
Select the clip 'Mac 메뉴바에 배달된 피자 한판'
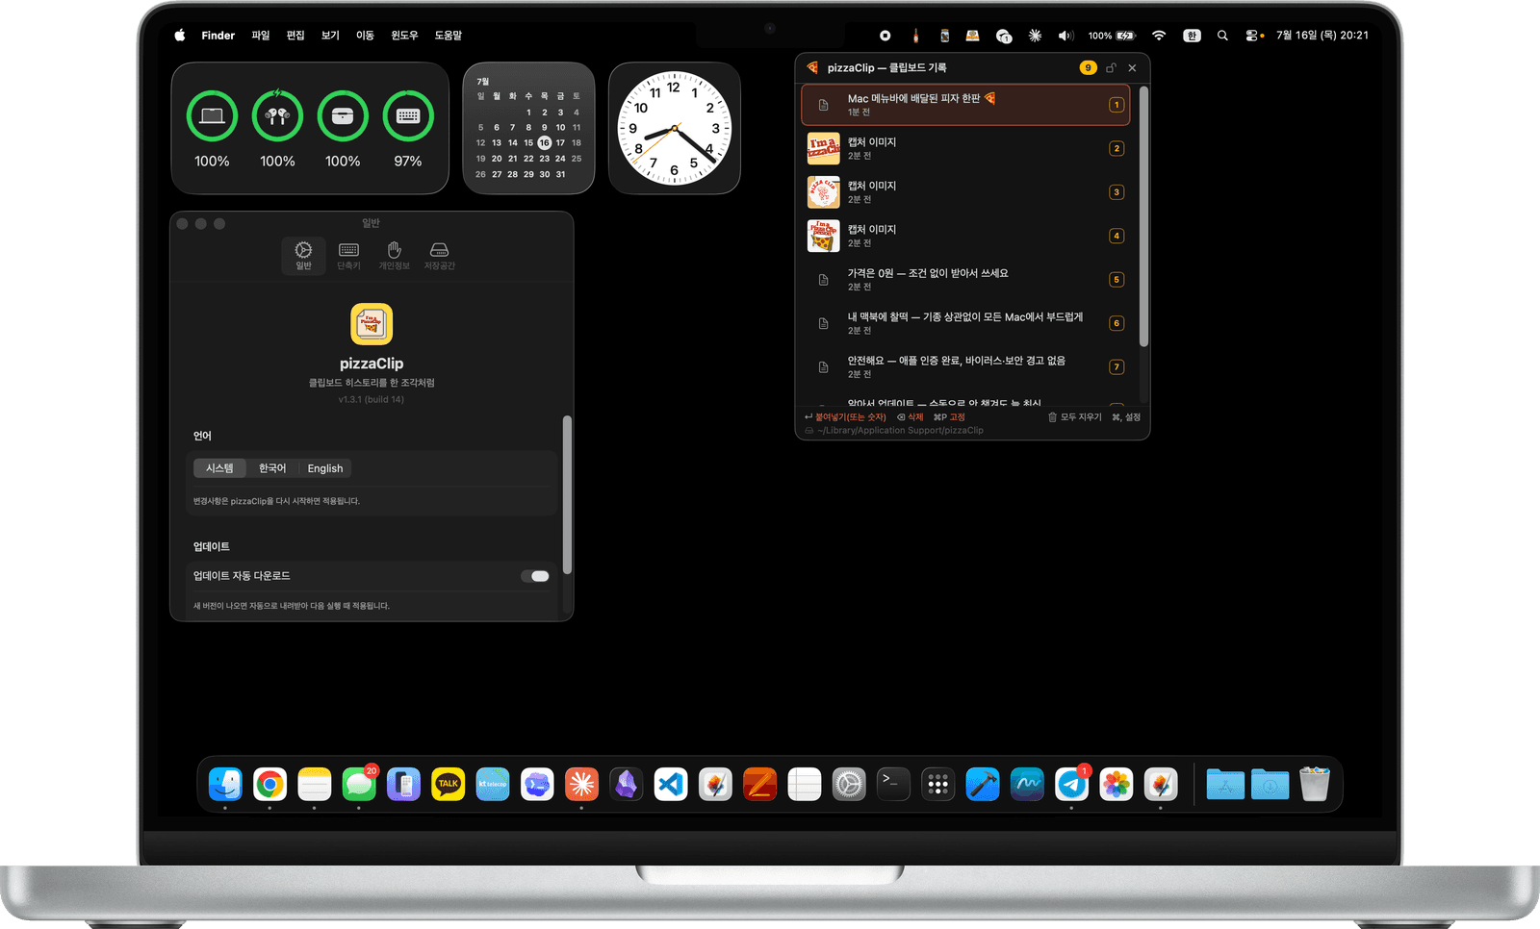coord(965,105)
